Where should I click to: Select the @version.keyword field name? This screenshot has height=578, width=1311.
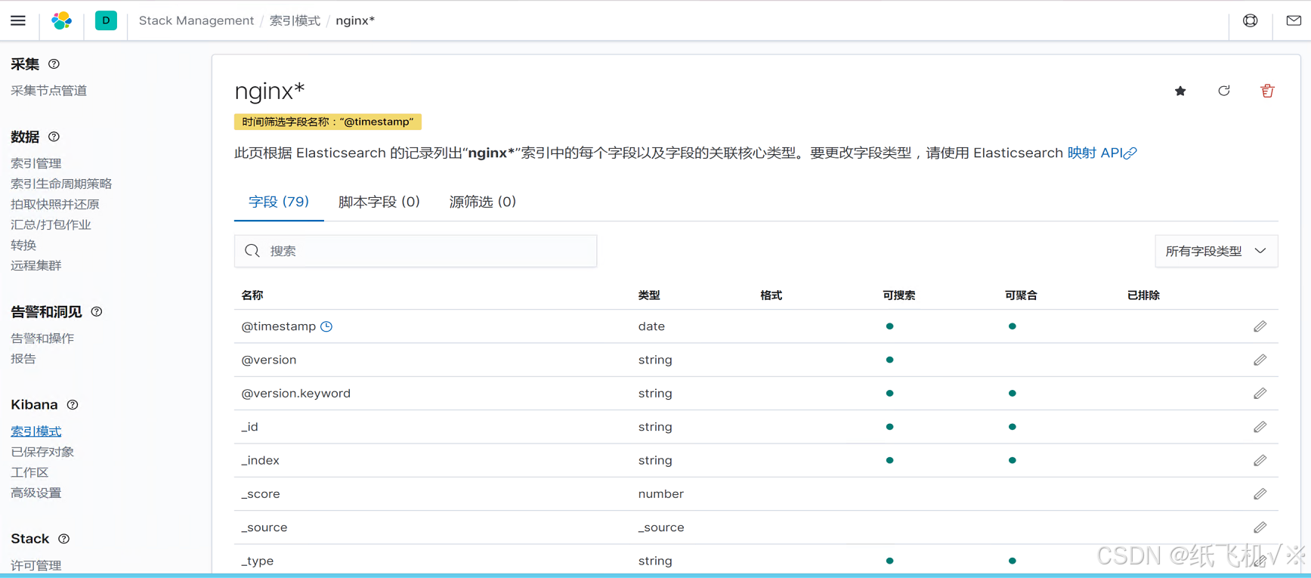point(296,394)
